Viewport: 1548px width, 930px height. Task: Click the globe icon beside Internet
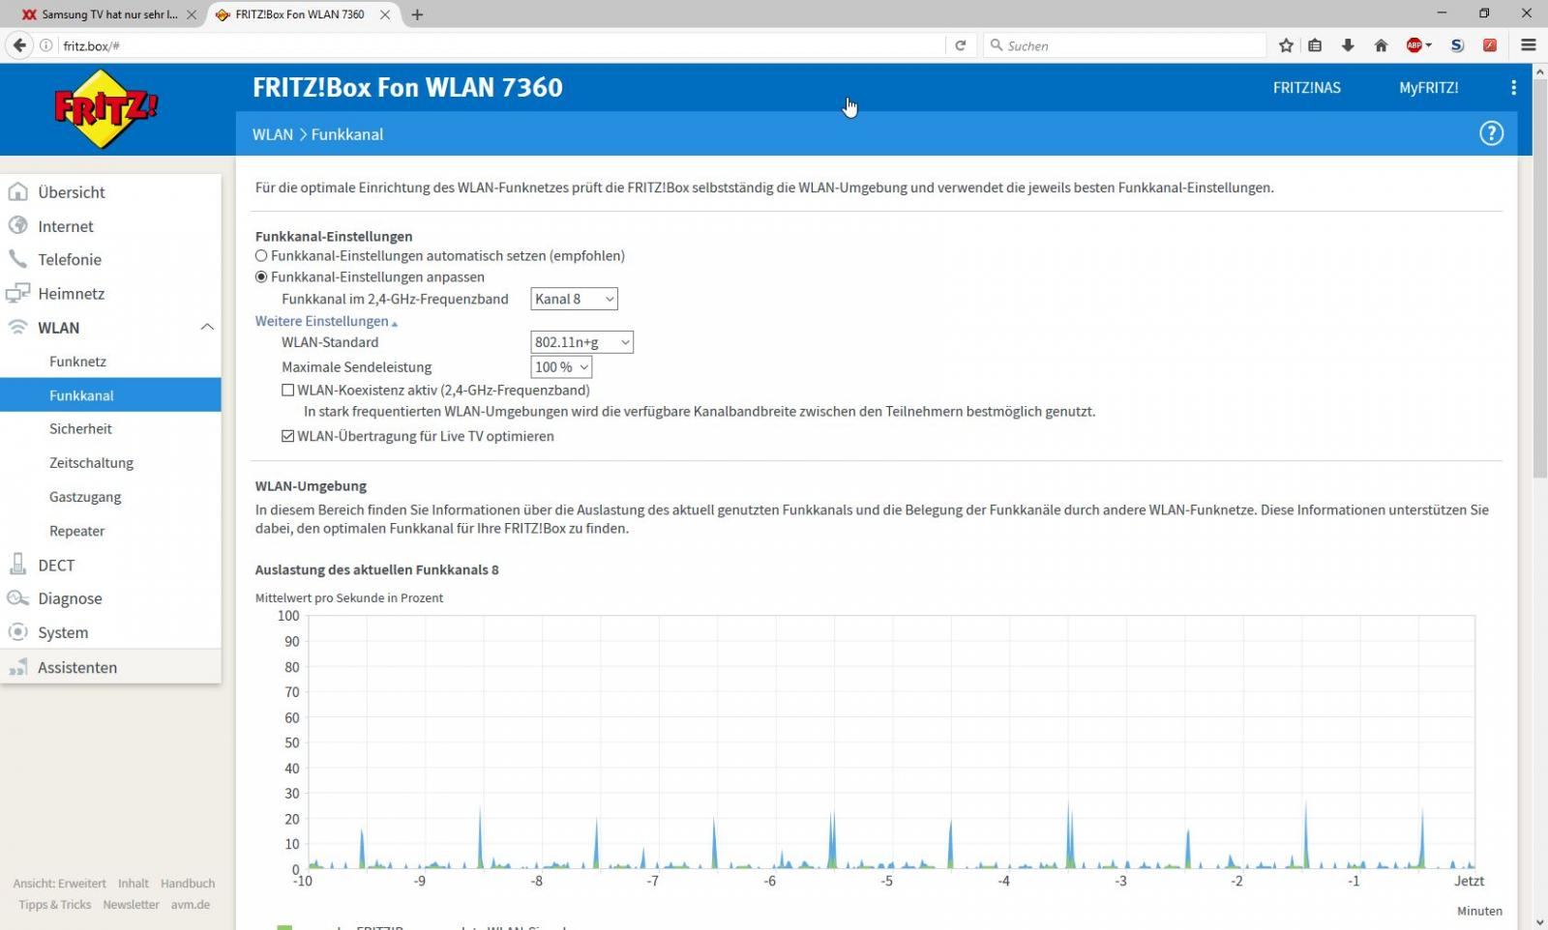click(x=17, y=225)
